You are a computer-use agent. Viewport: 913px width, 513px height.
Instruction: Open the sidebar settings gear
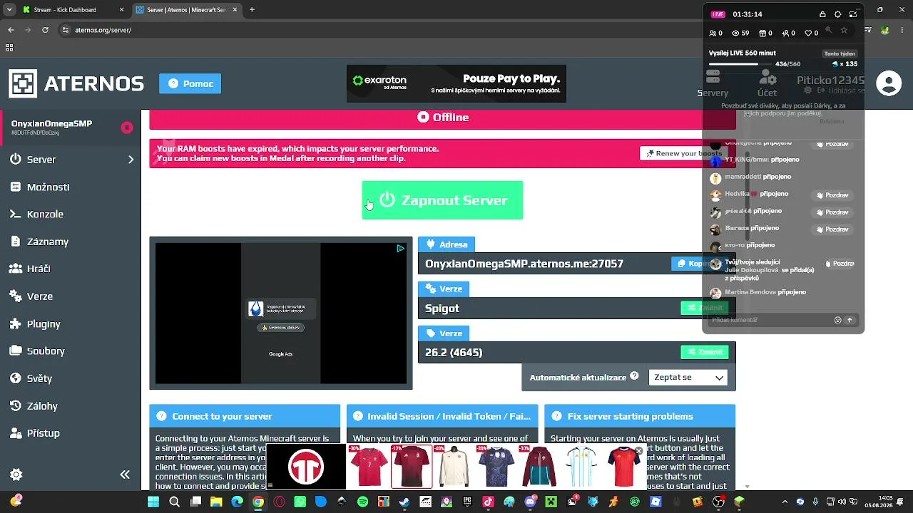[16, 475]
